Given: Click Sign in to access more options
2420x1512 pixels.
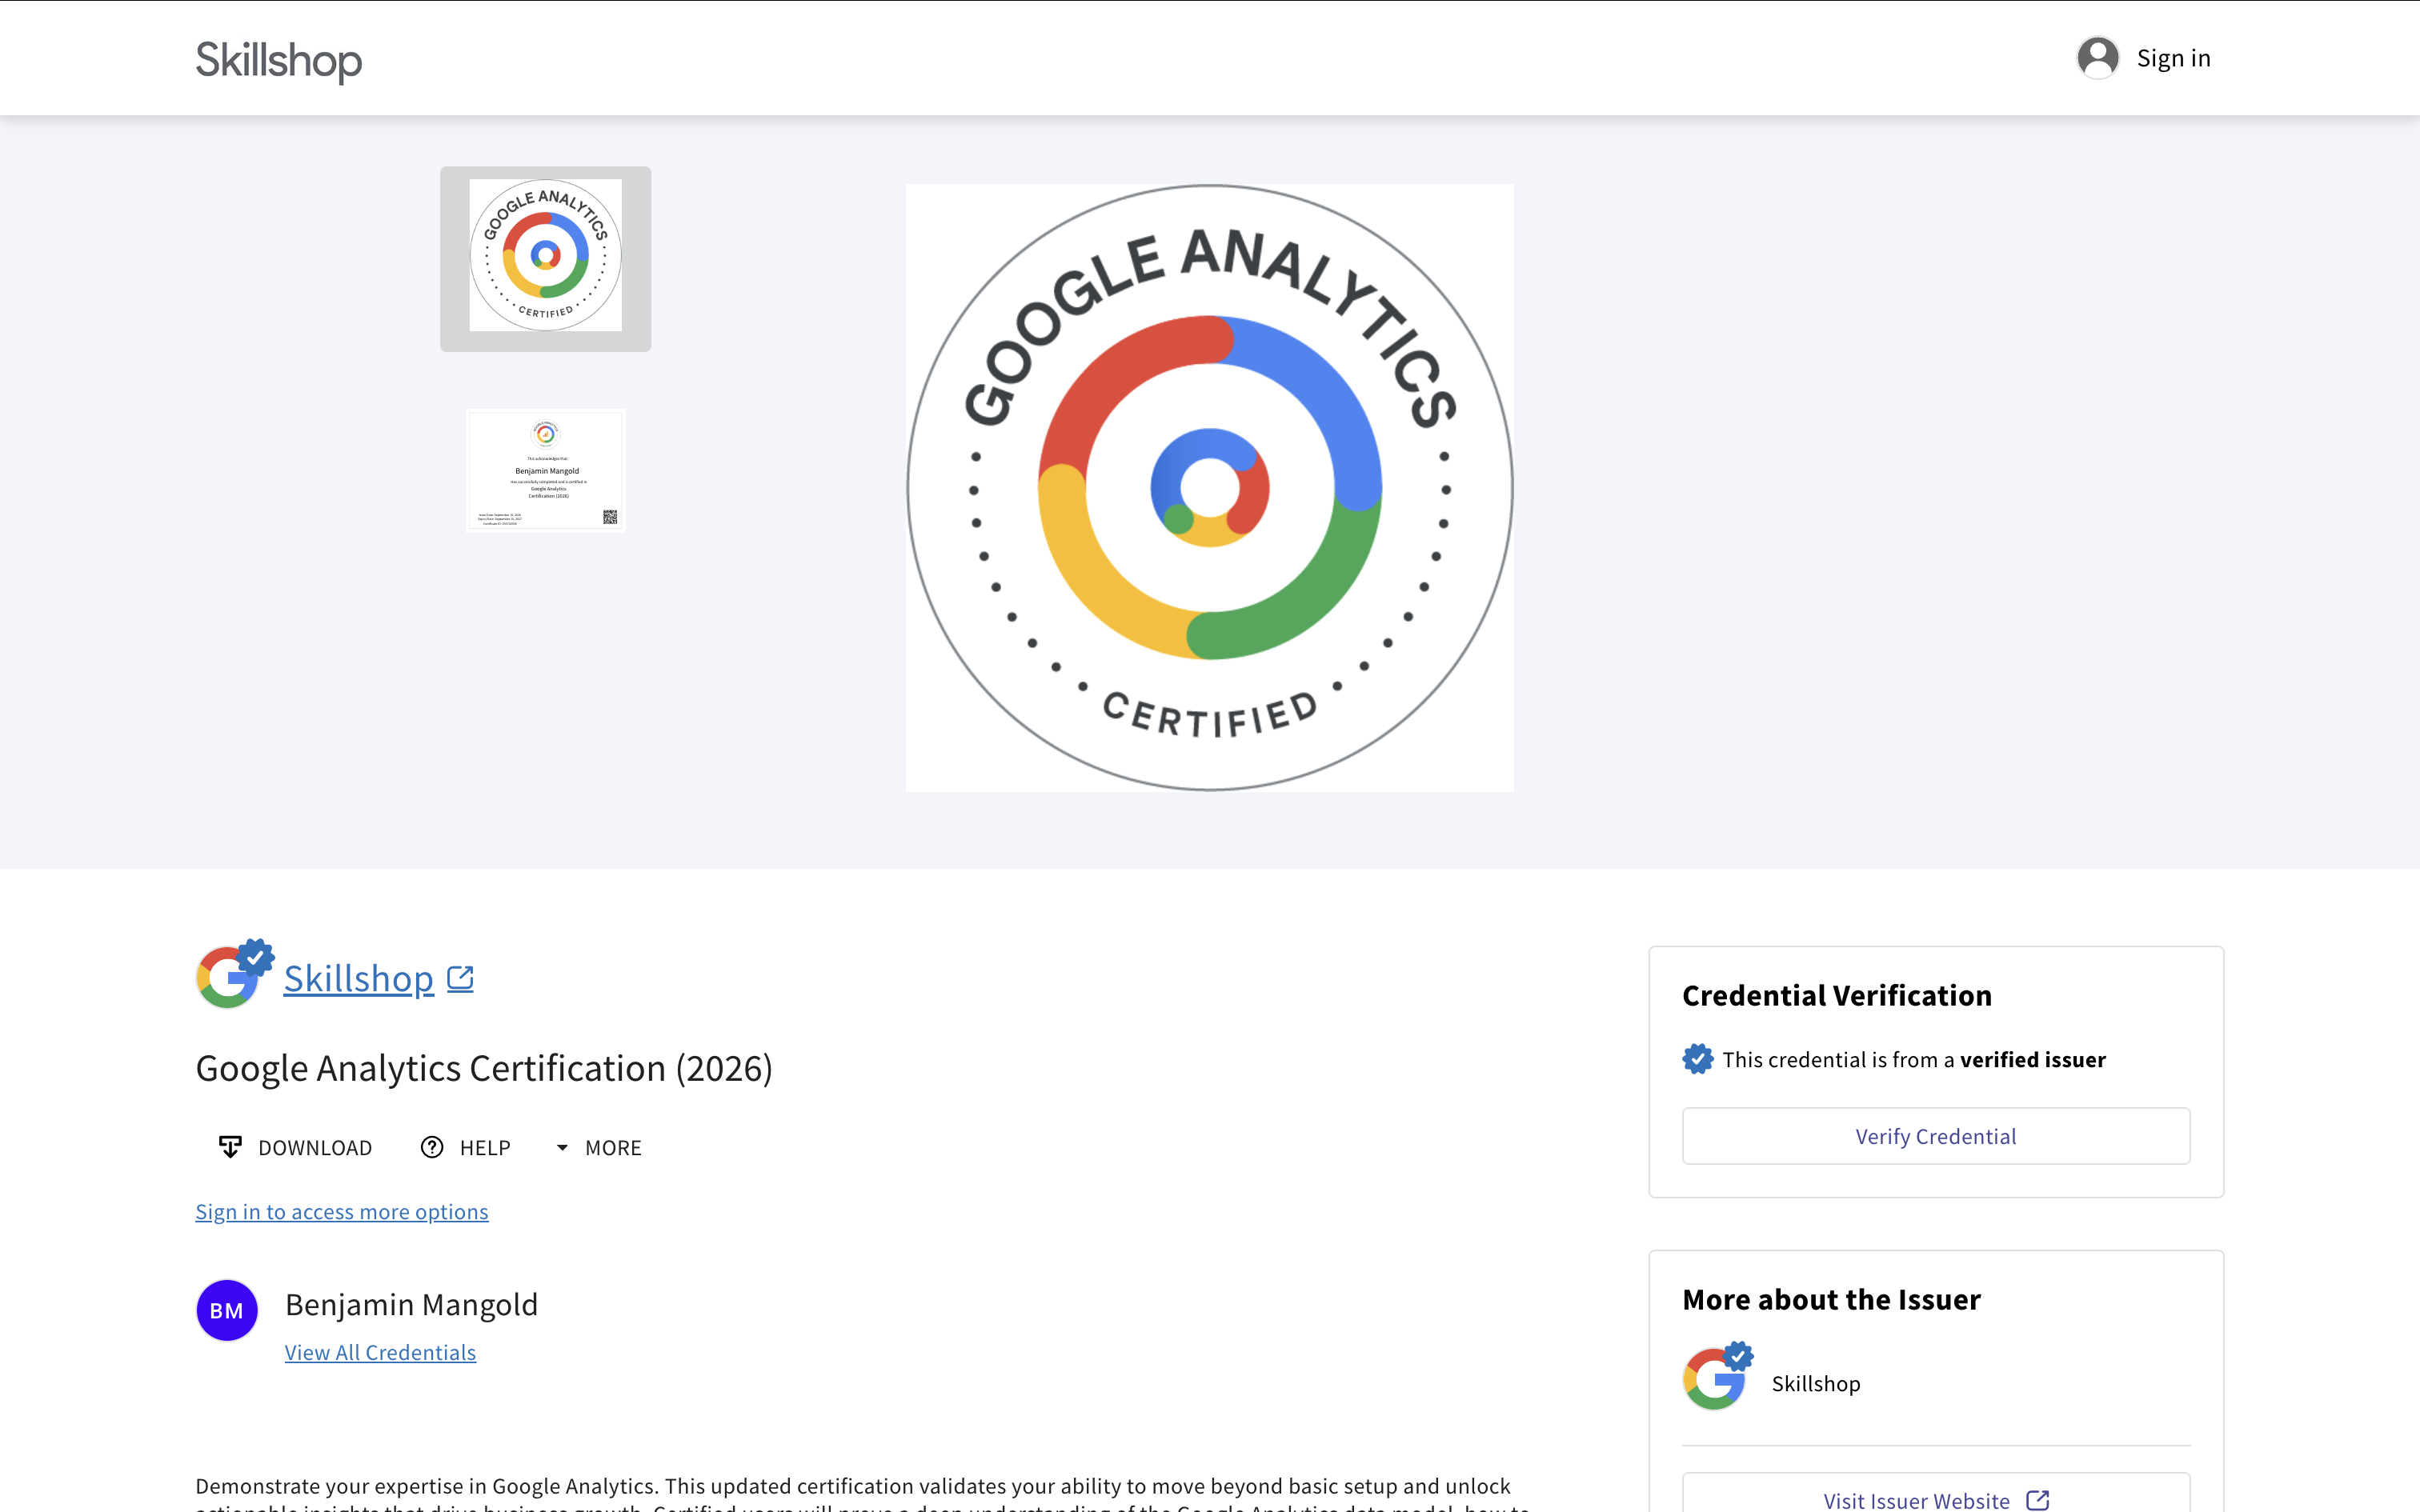Looking at the screenshot, I should click(x=342, y=1211).
